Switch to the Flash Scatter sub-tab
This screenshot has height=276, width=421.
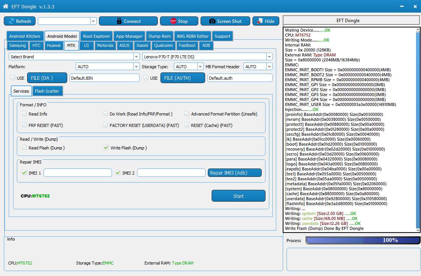(47, 91)
